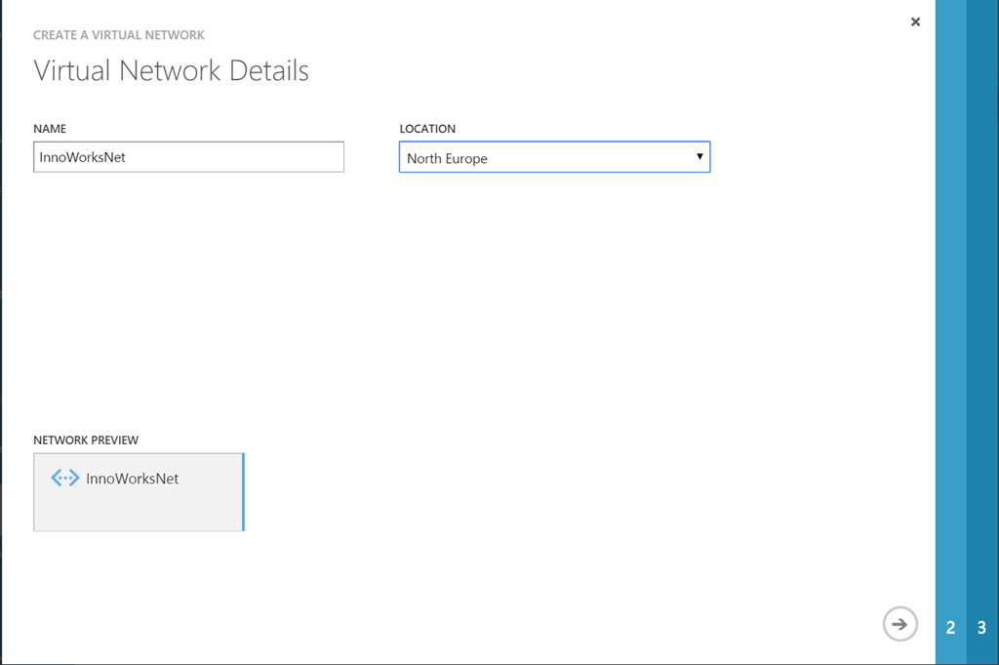Image resolution: width=999 pixels, height=665 pixels.
Task: Jump to wizard step 2
Action: (x=950, y=627)
